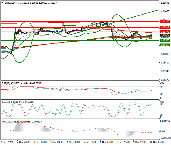Click the 1.10773 red price label
The image size is (171, 145).
tap(165, 32)
